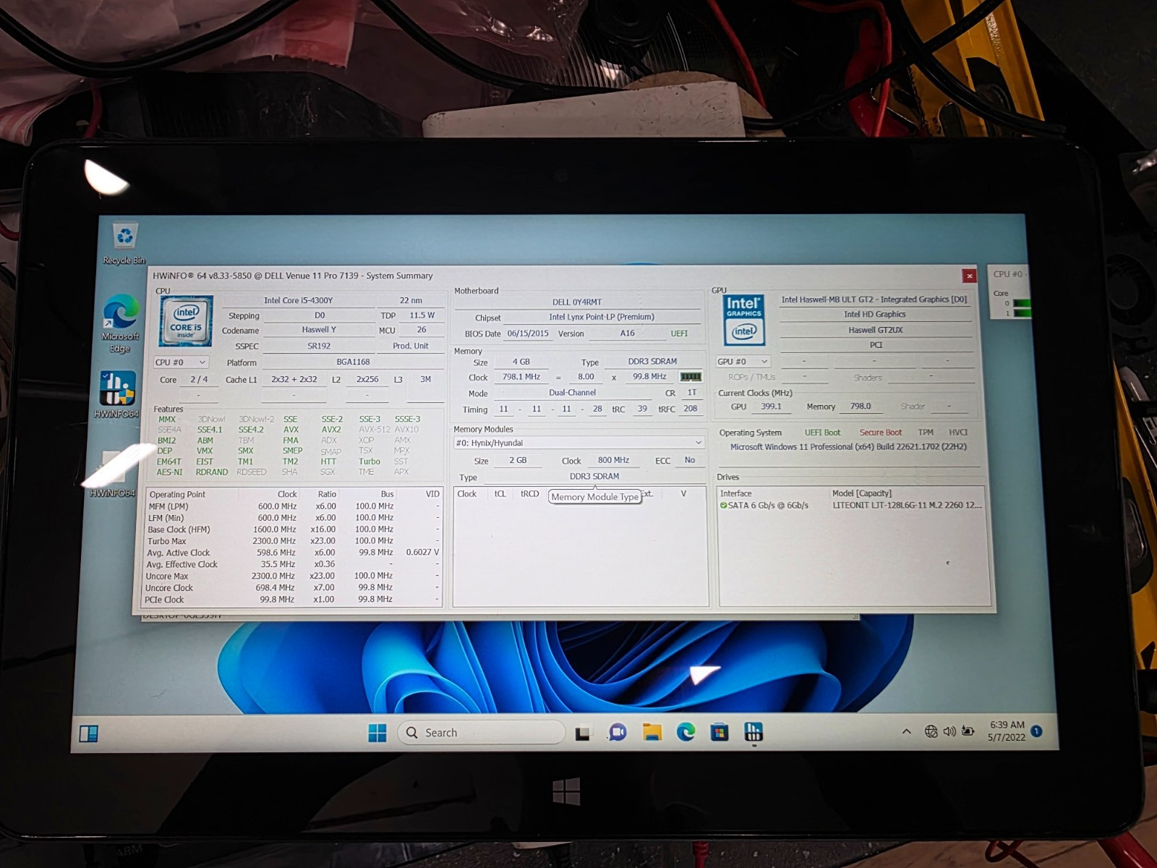
Task: Click the Intel HD Graphics name field
Action: tap(875, 315)
